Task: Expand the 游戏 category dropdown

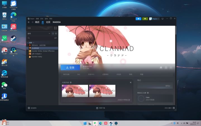Action: (39, 34)
